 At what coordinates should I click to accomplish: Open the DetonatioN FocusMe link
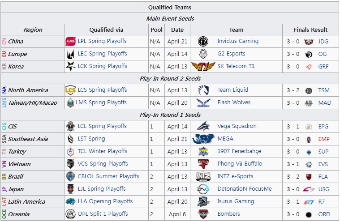(x=244, y=189)
